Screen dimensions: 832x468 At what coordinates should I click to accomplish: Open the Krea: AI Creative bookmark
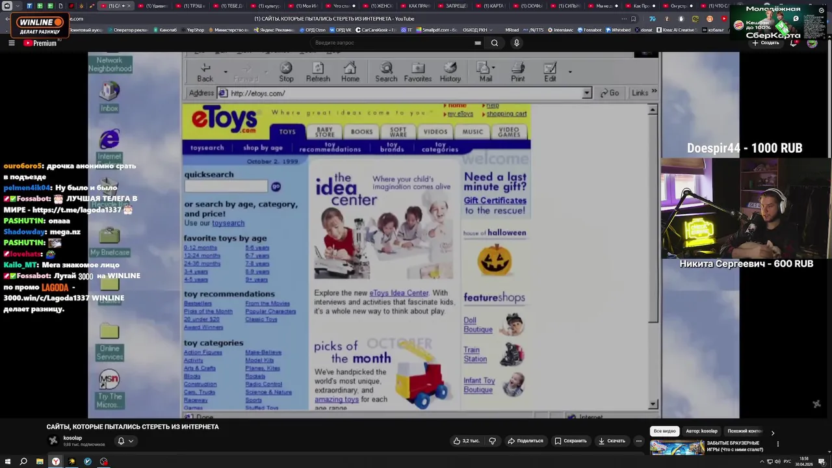pyautogui.click(x=676, y=30)
